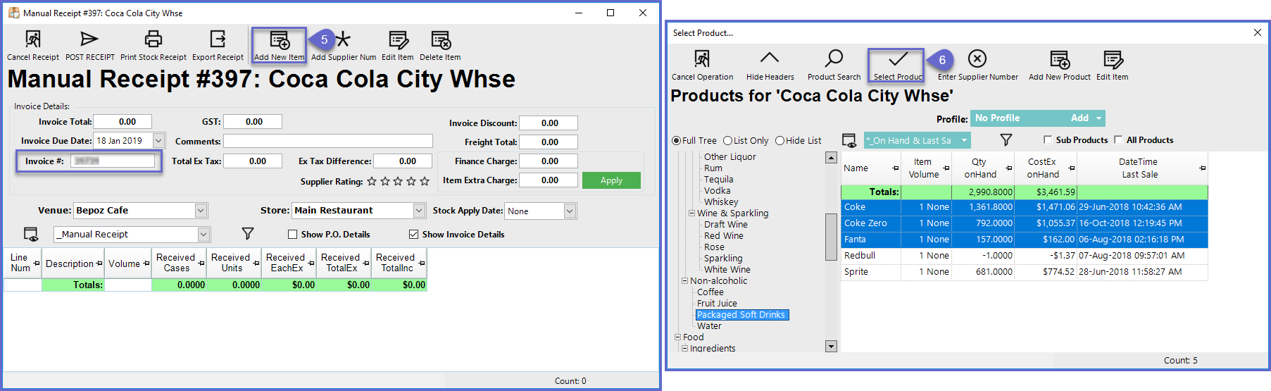The image size is (1271, 391).
Task: Click Enter Supplier Number icon
Action: 977,59
